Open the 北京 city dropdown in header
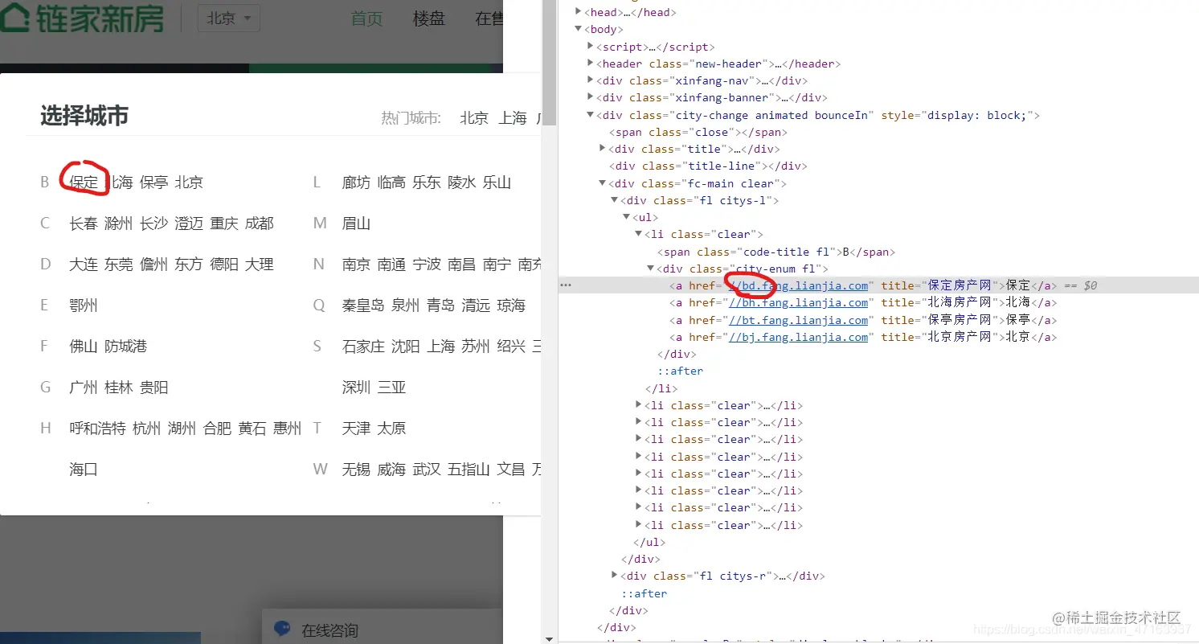Image resolution: width=1199 pixels, height=644 pixels. [x=229, y=18]
